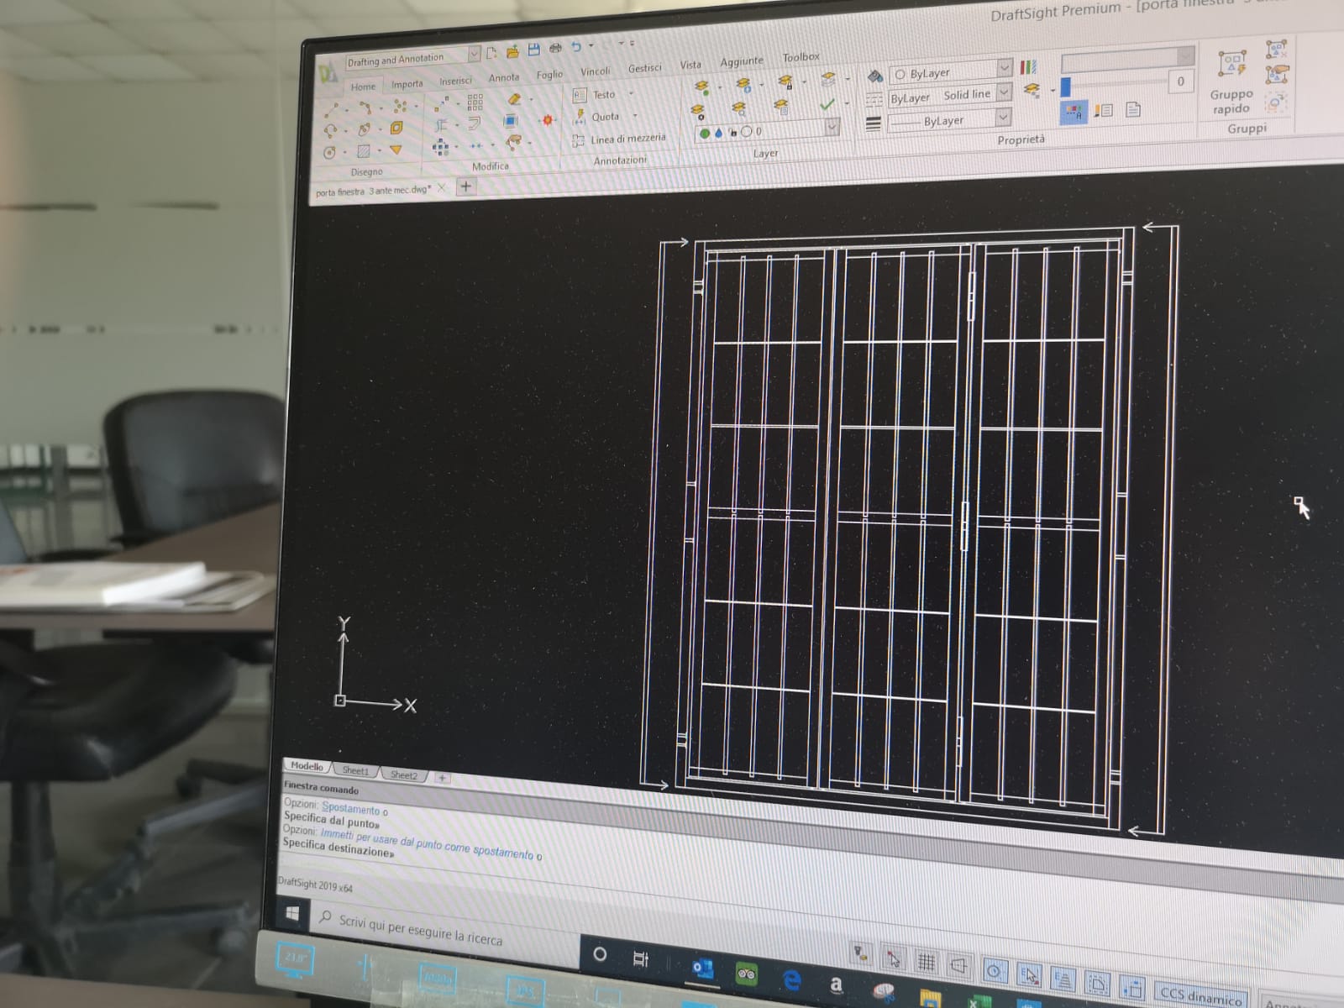Click the Gruppo rapido icon

[1232, 65]
